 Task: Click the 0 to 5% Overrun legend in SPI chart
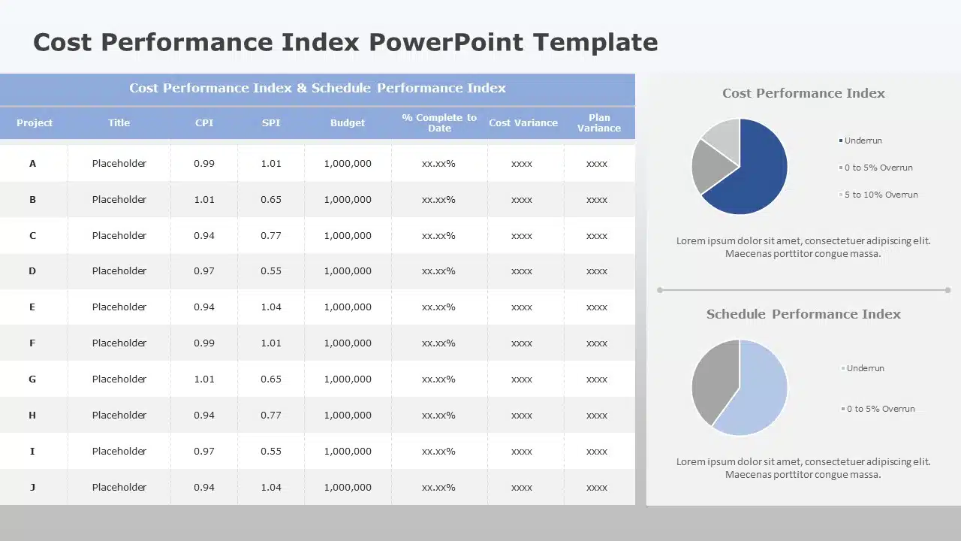tap(878, 409)
